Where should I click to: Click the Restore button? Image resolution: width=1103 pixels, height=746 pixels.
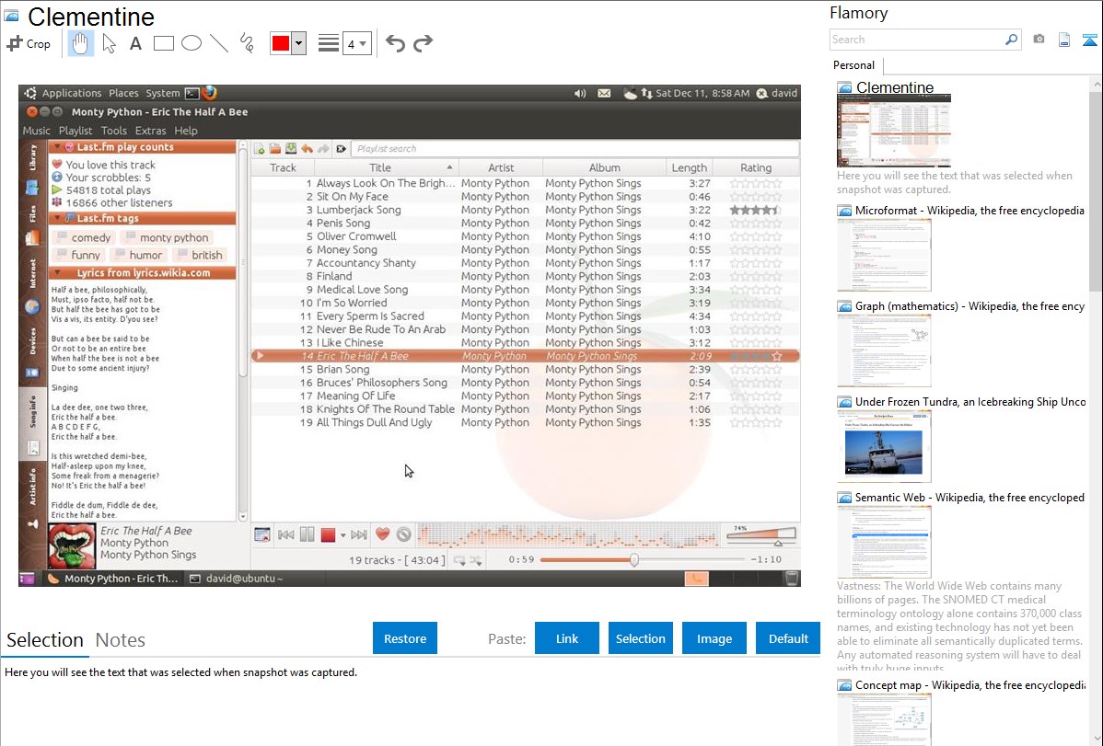pyautogui.click(x=405, y=638)
